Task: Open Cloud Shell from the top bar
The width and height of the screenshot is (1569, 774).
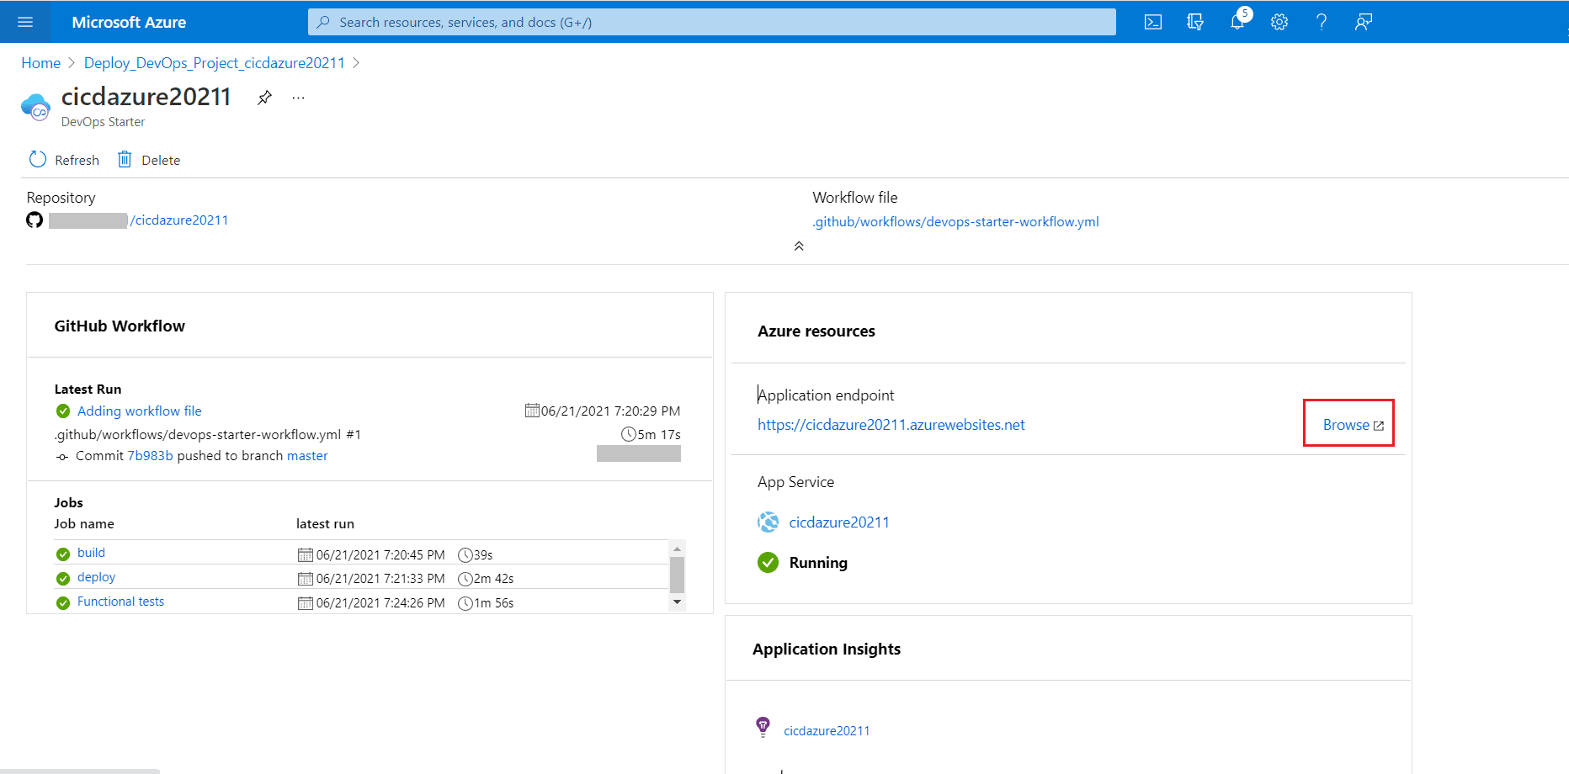Action: tap(1152, 22)
